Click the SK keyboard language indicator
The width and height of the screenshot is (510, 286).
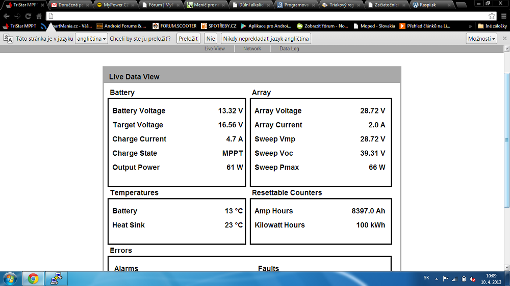pyautogui.click(x=426, y=278)
